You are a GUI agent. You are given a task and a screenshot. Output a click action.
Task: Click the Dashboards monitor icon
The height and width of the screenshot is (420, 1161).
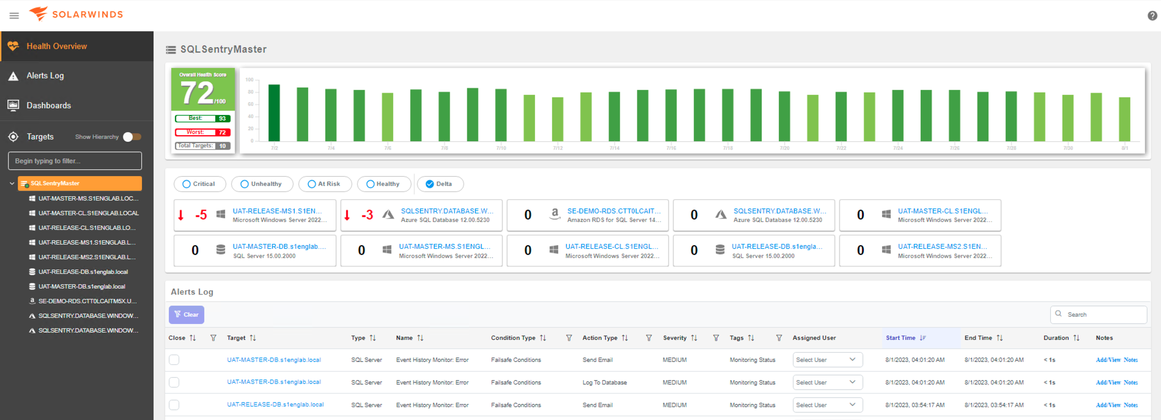pos(13,105)
